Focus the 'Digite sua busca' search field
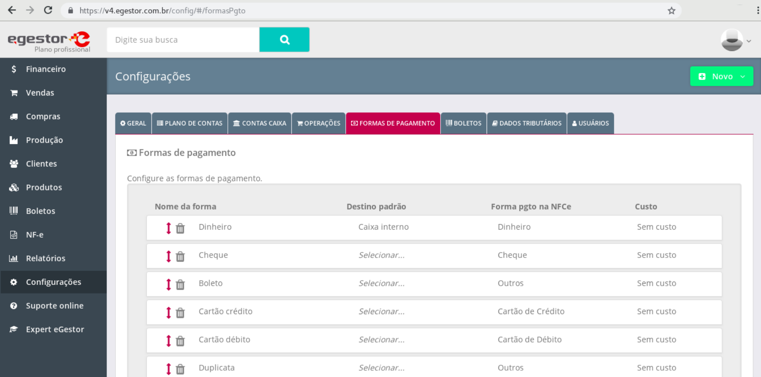This screenshot has height=377, width=761. coord(183,40)
